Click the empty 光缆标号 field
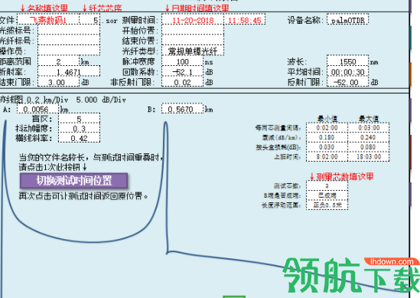Screen dimensions: 420x298 (x=69, y=31)
